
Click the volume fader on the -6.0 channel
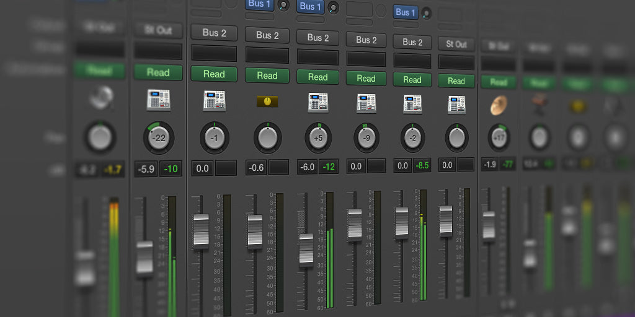tap(306, 249)
